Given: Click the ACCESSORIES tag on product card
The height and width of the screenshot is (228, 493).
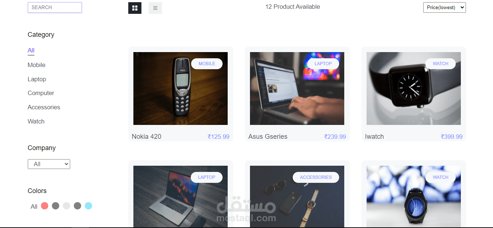Looking at the screenshot, I should point(316,177).
